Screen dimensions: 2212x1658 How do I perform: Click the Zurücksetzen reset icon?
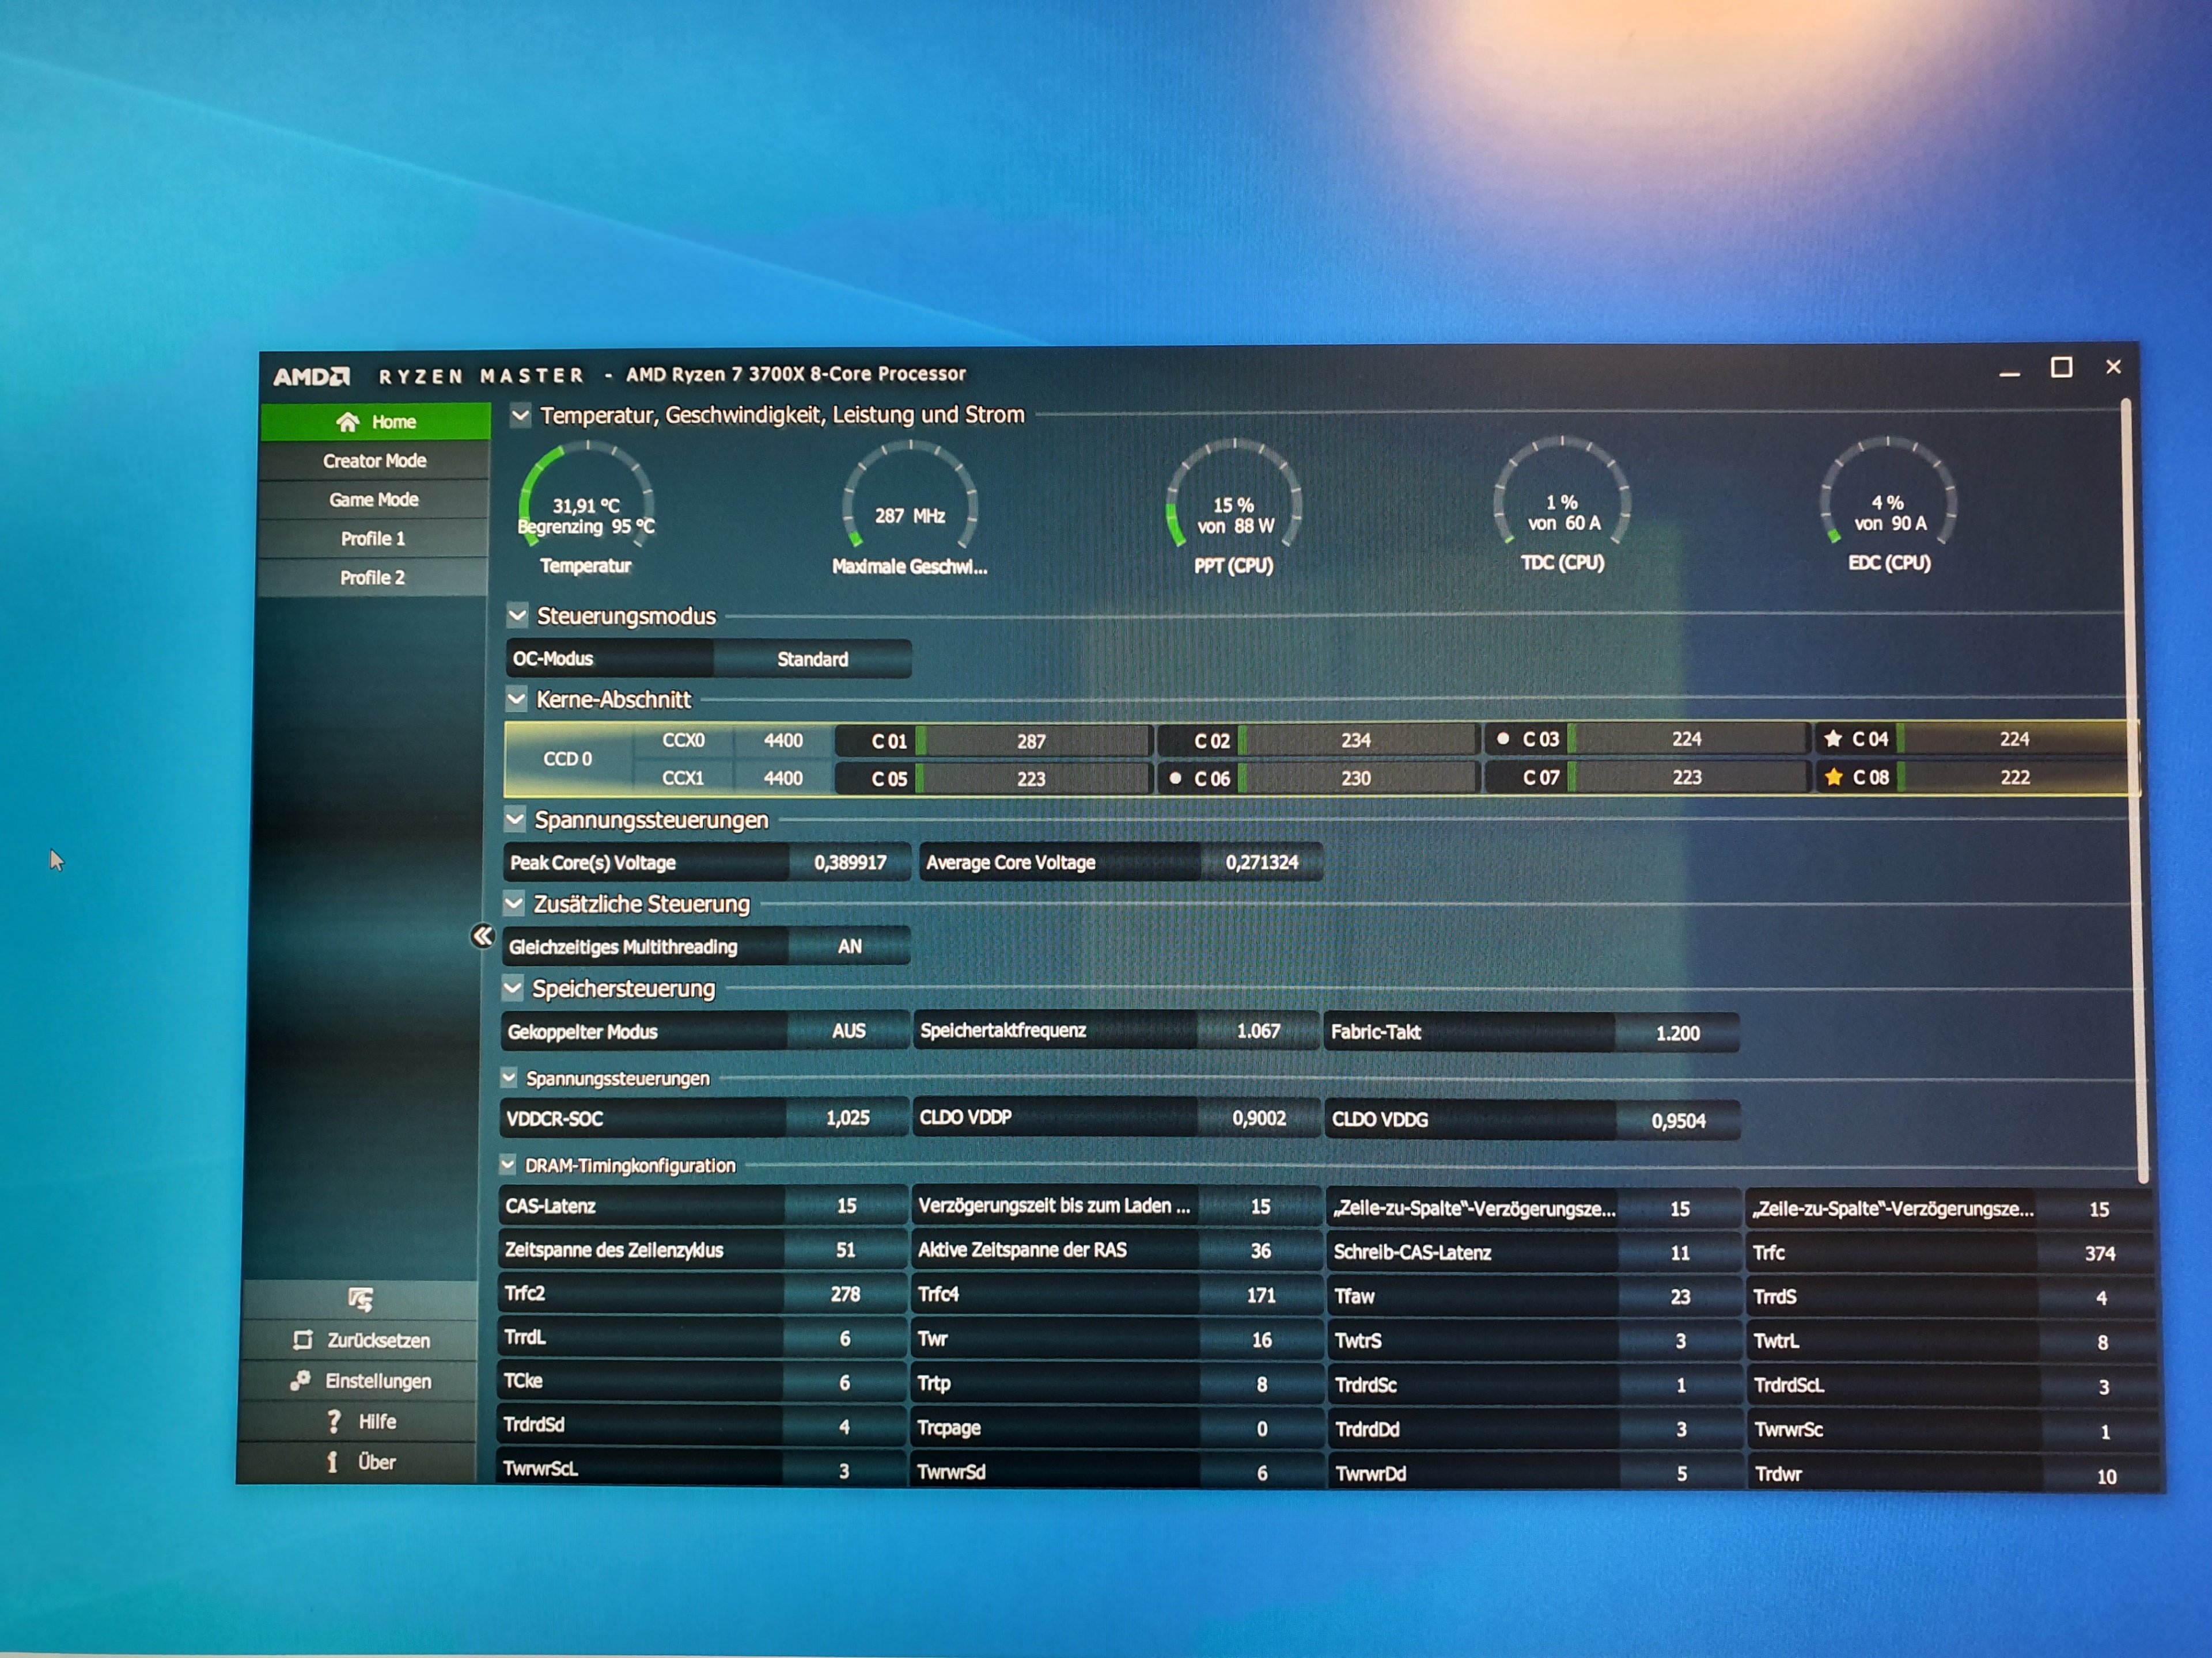click(x=303, y=1340)
